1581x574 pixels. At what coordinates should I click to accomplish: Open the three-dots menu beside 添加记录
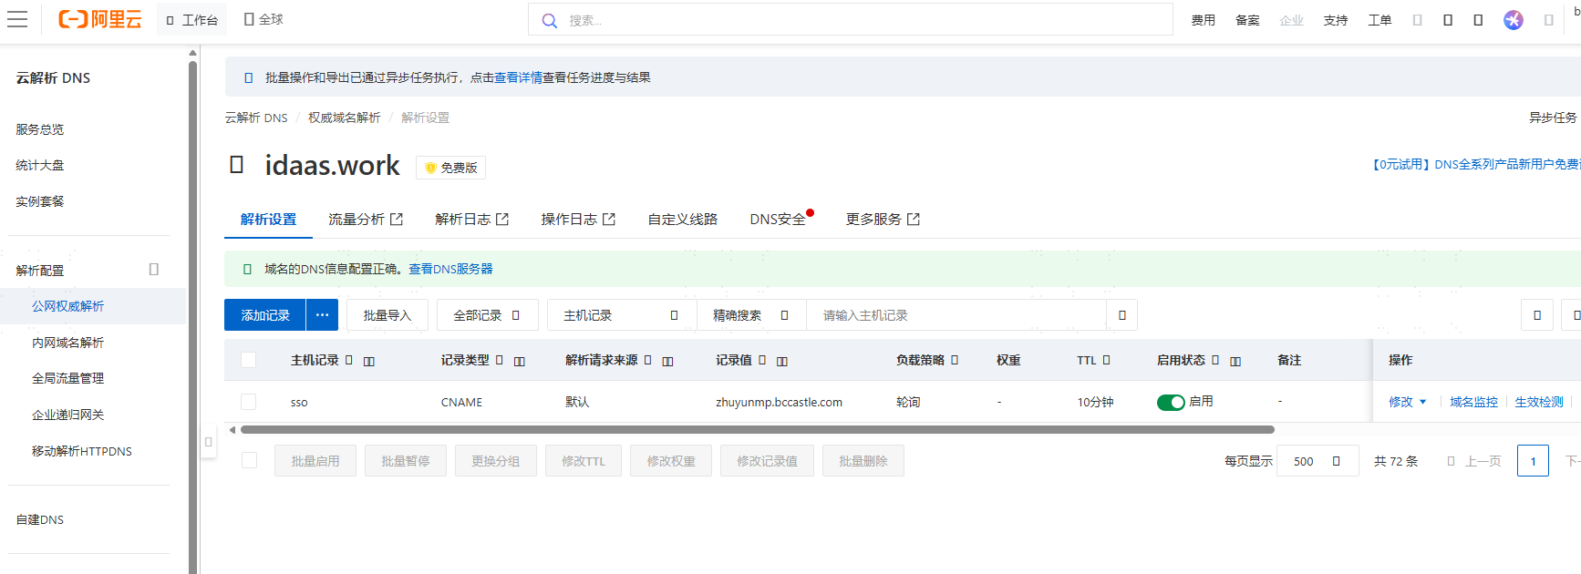tap(322, 315)
